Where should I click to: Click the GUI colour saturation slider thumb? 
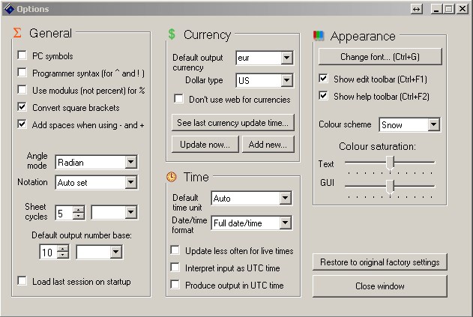click(x=390, y=187)
